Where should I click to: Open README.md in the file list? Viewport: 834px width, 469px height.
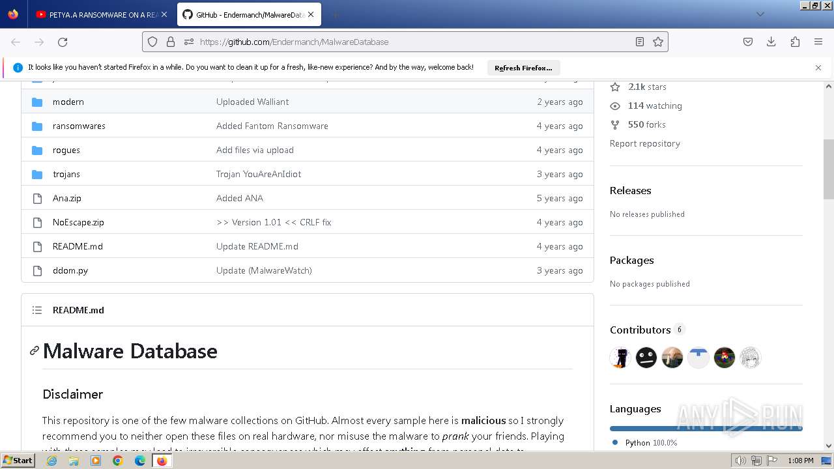(x=78, y=246)
